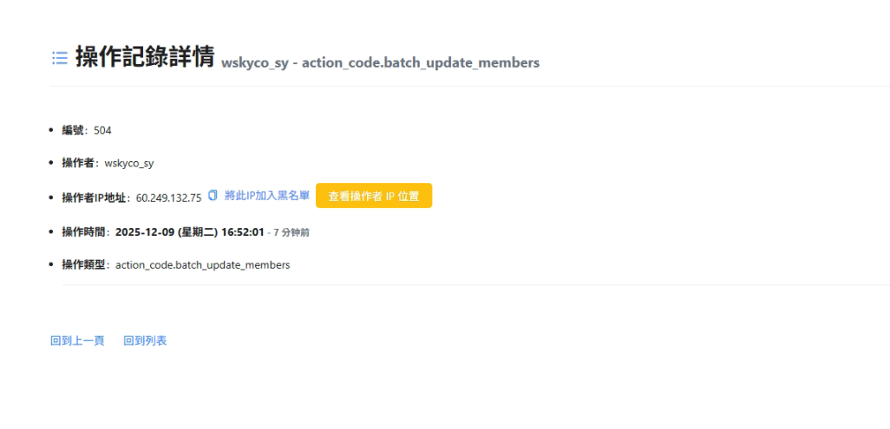Screen dimensions: 890x429
Task: Click the 操作者 field label
Action: coord(79,163)
